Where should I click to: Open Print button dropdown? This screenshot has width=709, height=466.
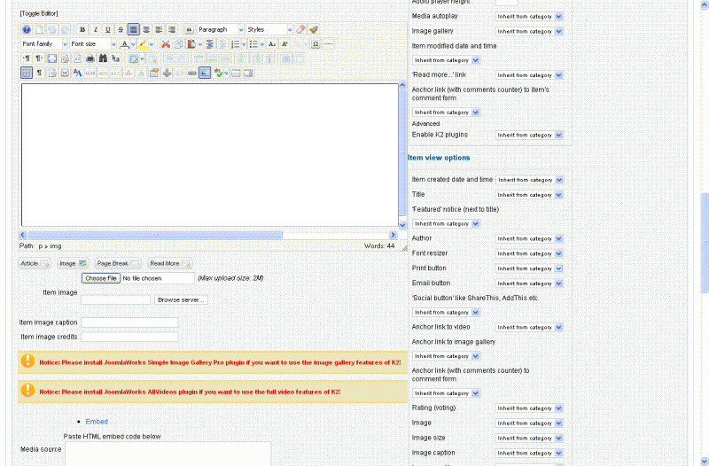pos(529,268)
